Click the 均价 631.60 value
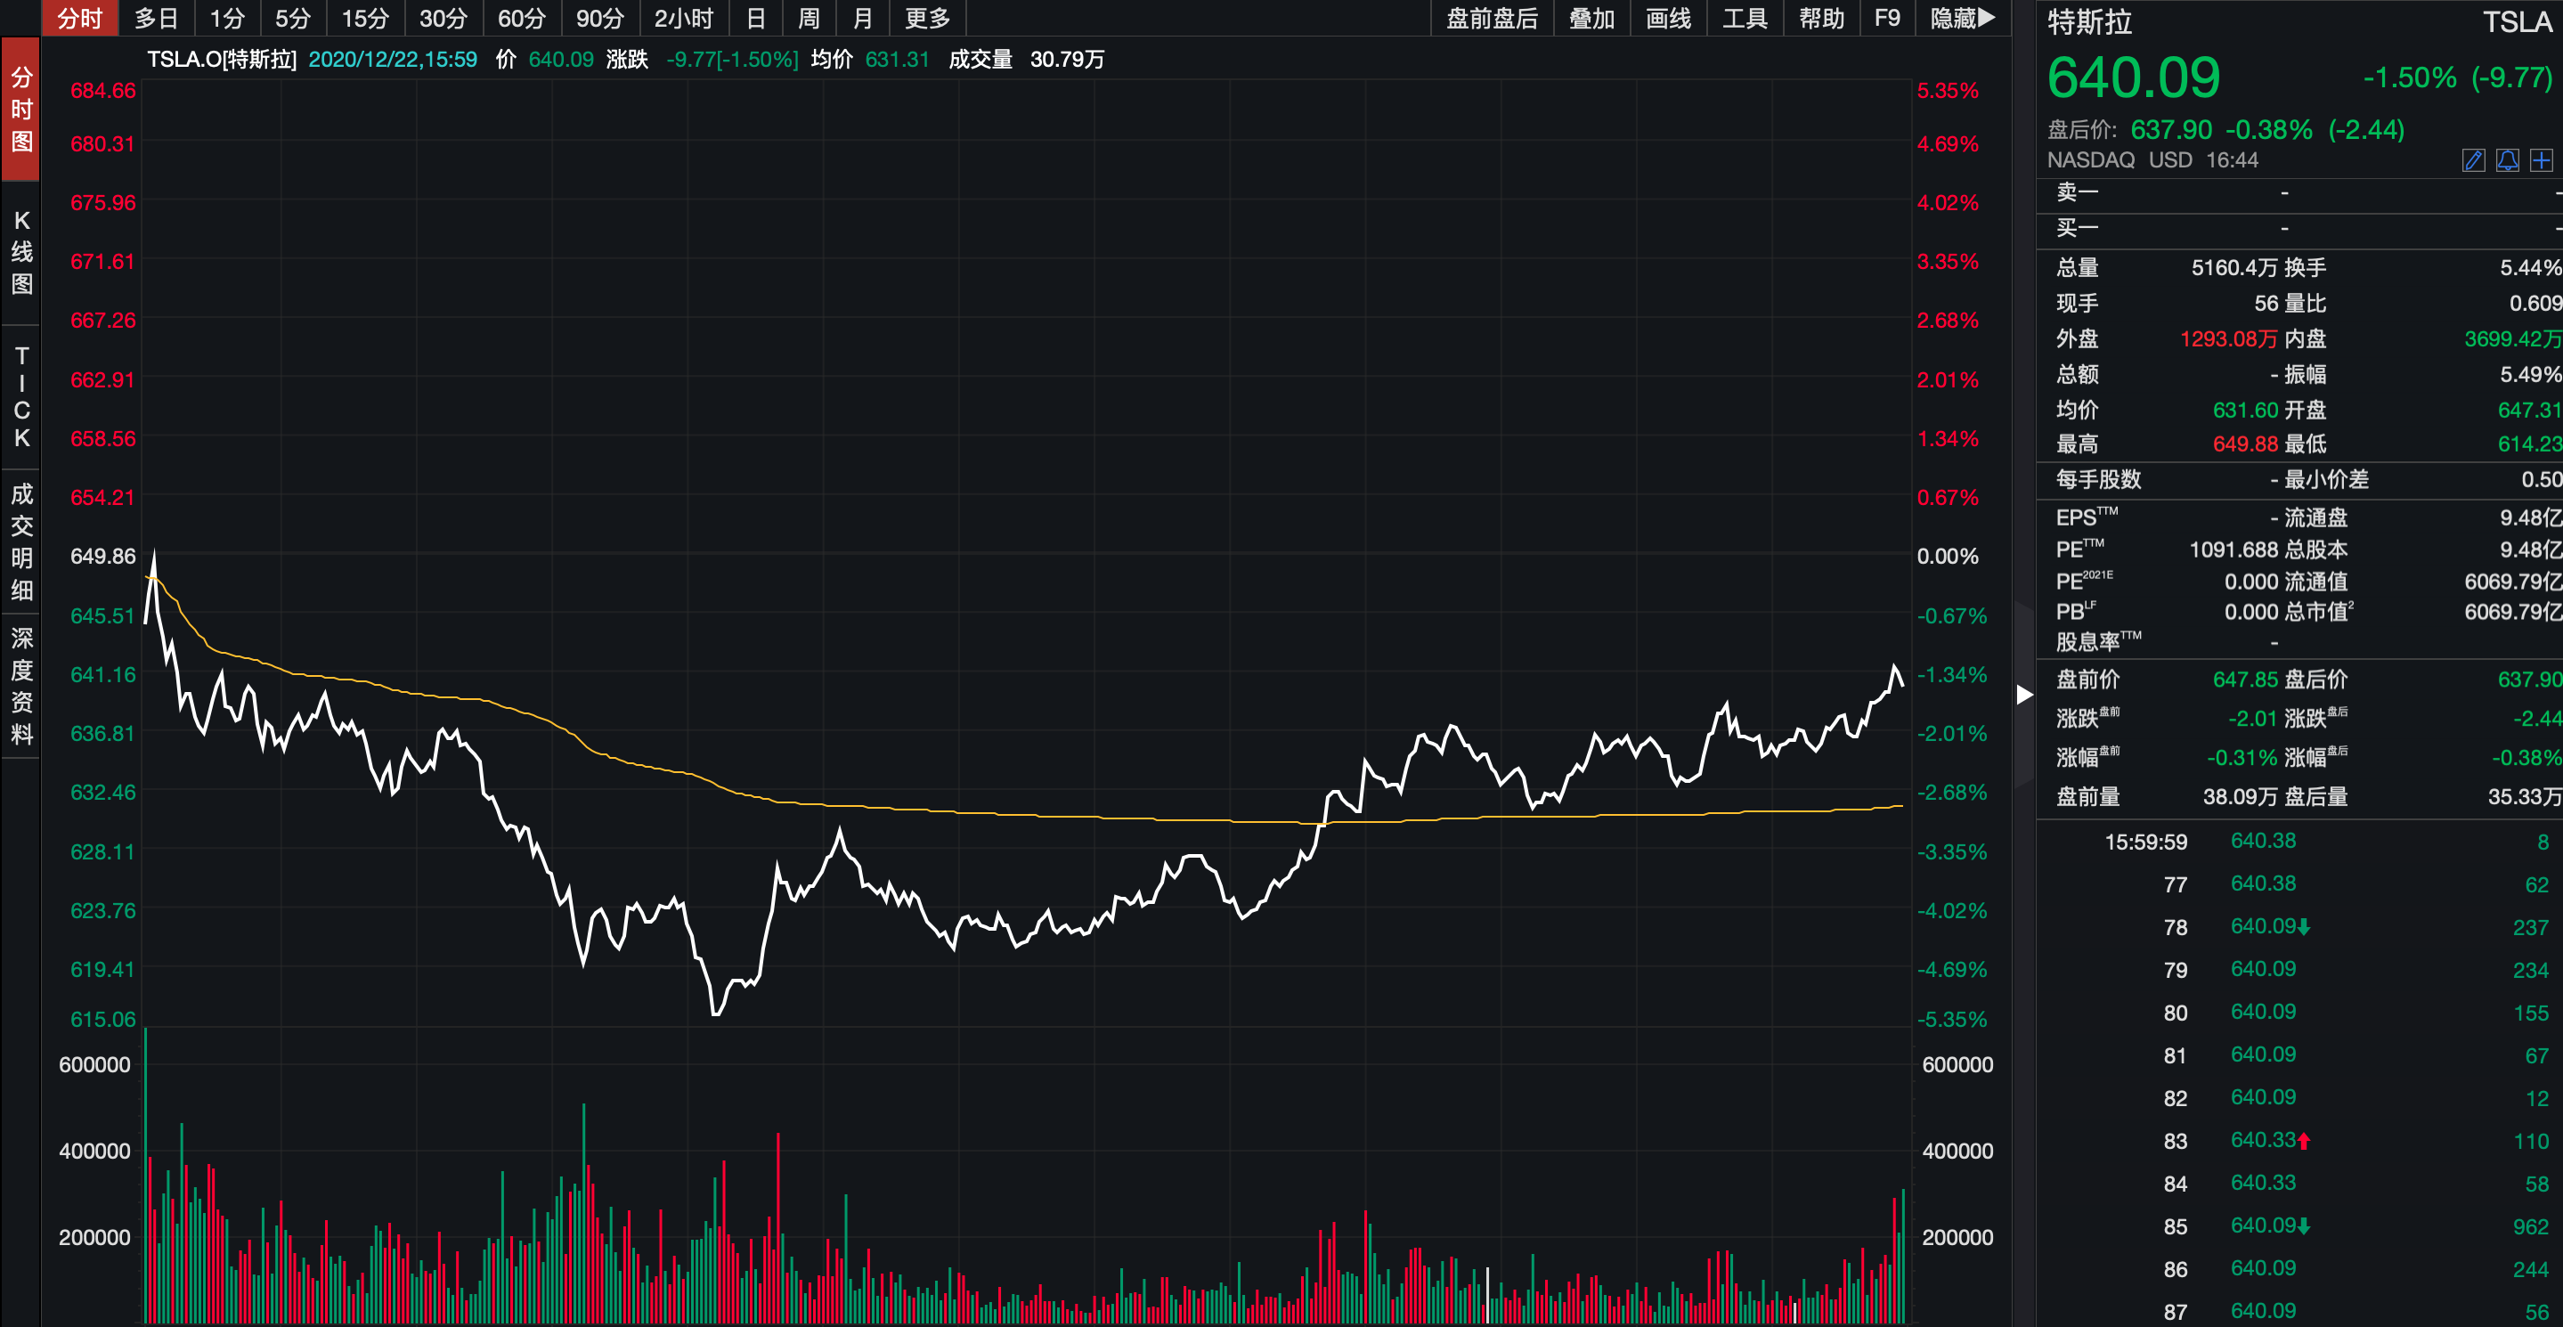Screen dimensions: 2563x1327 pyautogui.click(x=2244, y=410)
